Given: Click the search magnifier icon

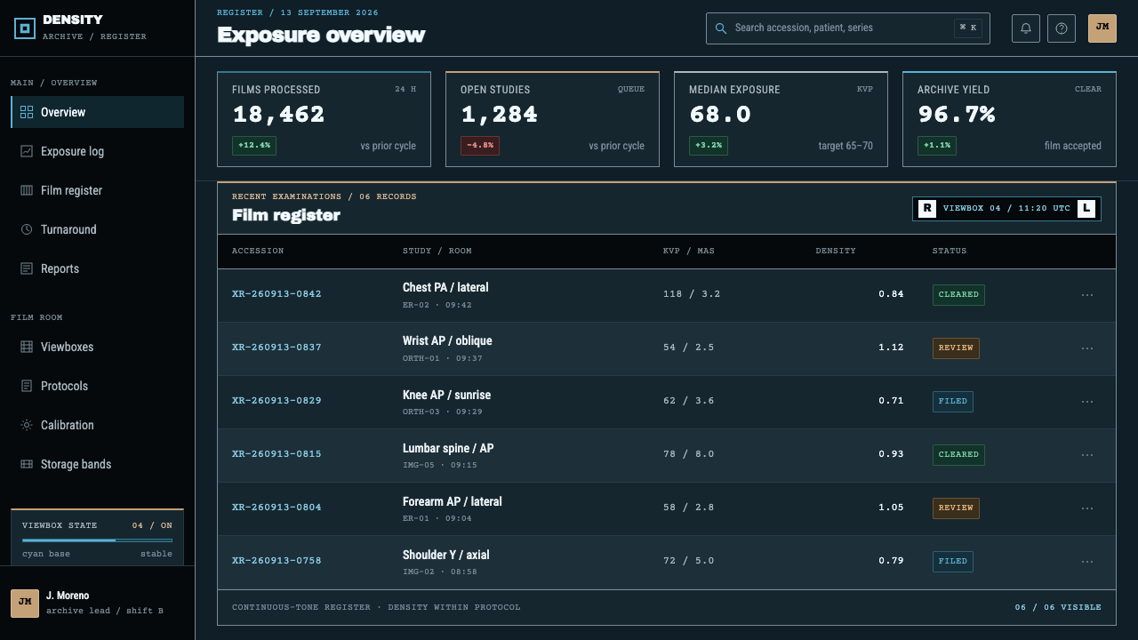Looking at the screenshot, I should (721, 28).
